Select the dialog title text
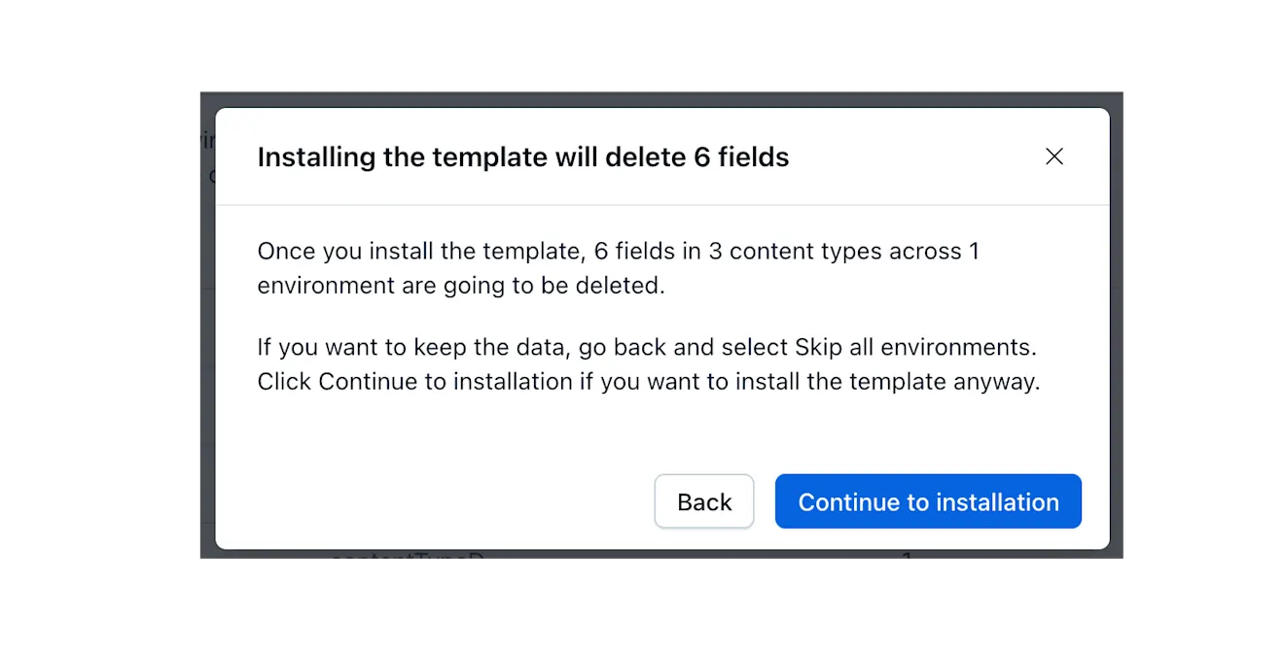This screenshot has height=653, width=1284. [x=522, y=156]
